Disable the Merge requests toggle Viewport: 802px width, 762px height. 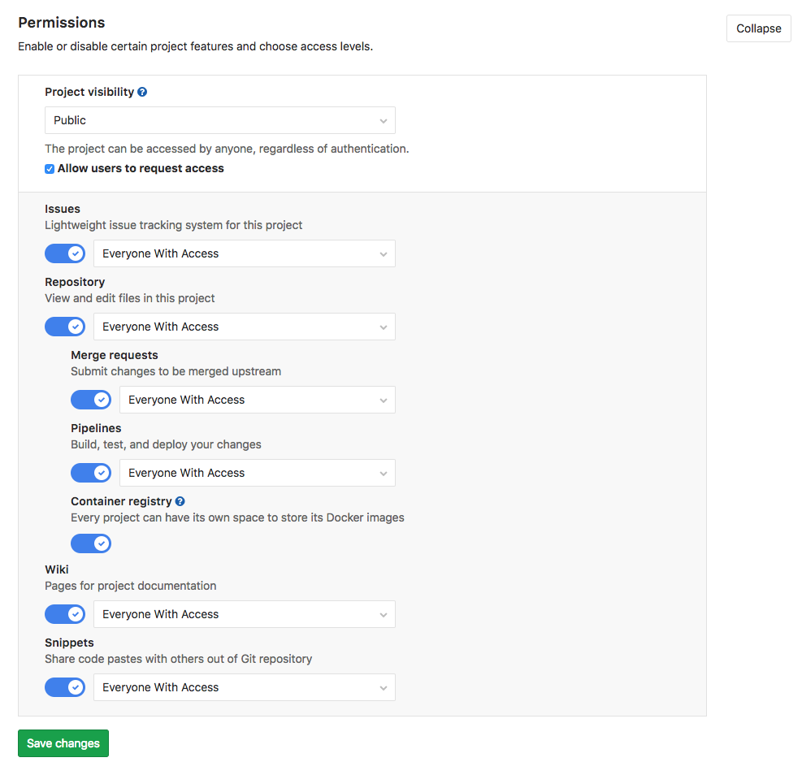coord(91,399)
